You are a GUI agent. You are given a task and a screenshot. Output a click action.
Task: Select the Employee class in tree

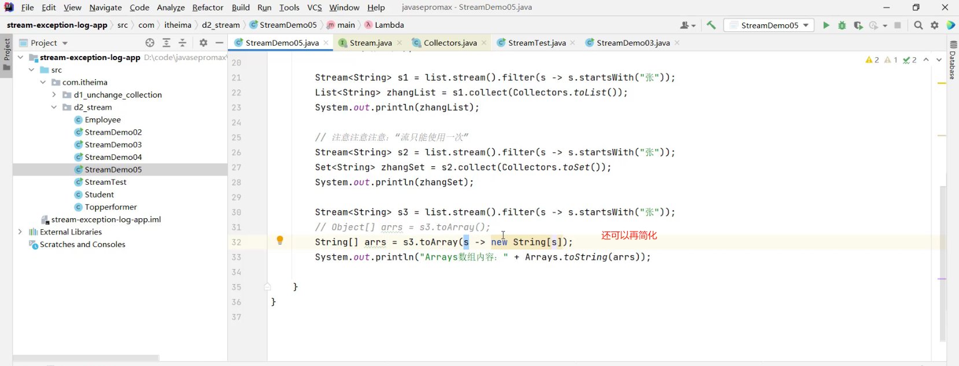coord(103,119)
